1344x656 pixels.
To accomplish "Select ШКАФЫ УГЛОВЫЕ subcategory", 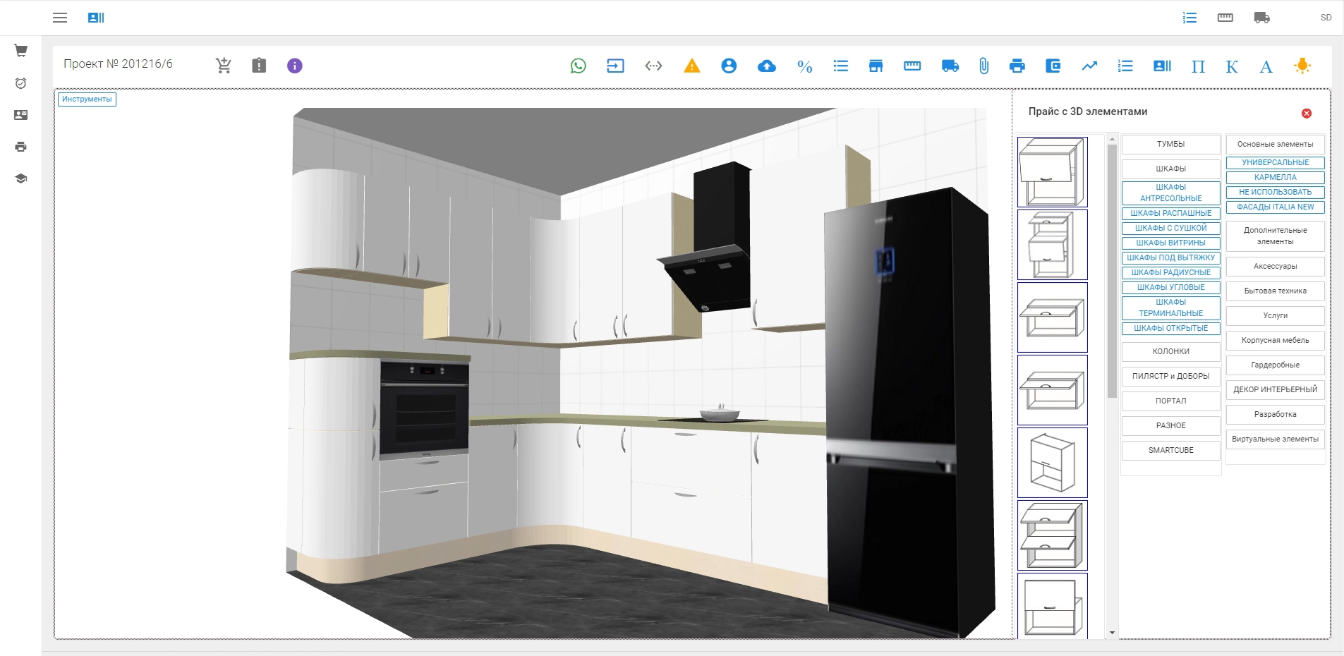I will 1170,288.
